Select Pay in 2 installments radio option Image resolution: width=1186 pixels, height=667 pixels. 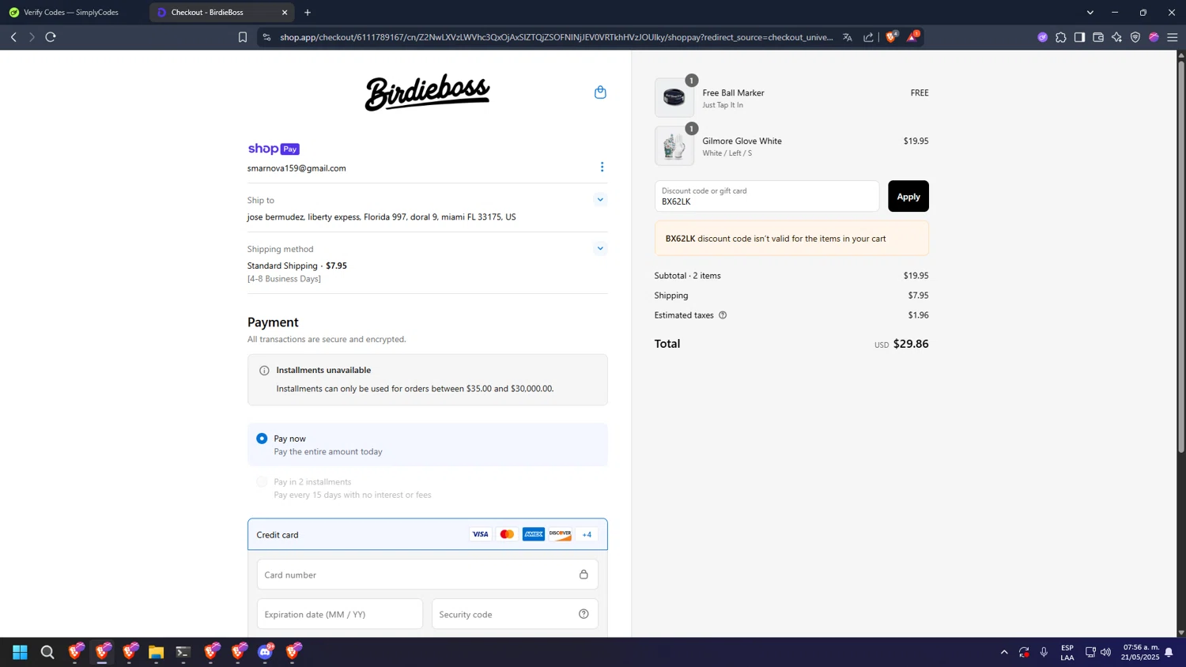(262, 481)
